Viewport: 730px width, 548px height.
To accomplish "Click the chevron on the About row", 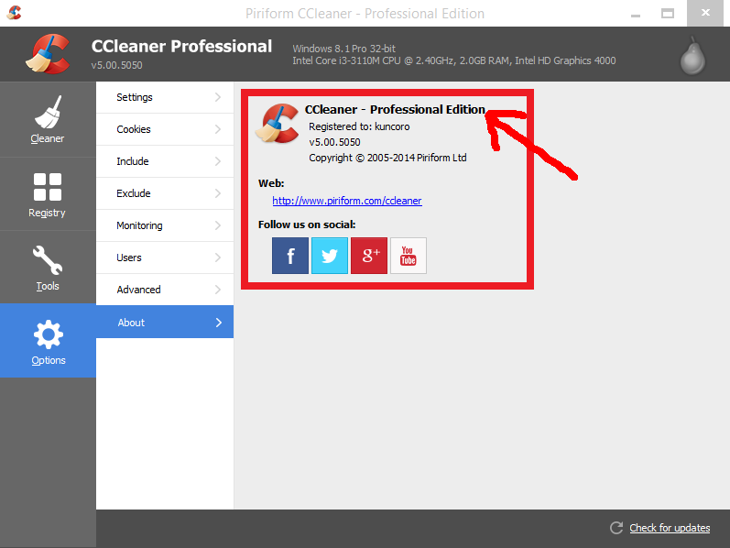I will [219, 323].
